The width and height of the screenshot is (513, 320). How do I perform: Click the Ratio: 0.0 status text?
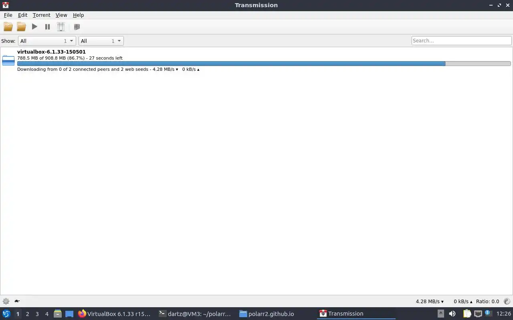pos(487,301)
